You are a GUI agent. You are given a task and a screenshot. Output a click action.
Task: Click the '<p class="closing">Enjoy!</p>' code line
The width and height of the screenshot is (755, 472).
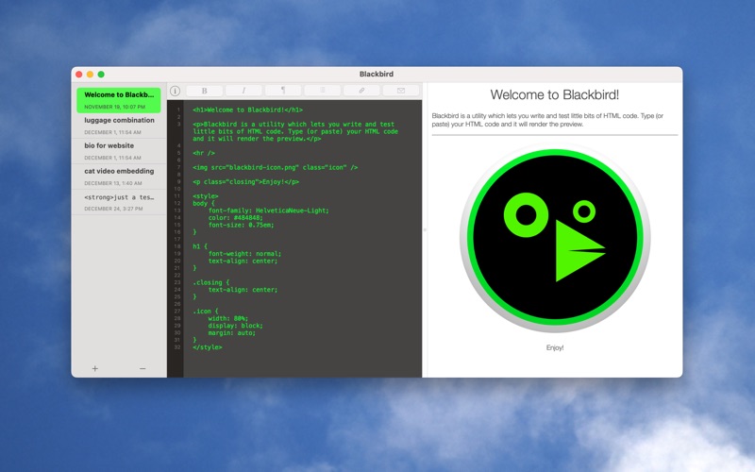coord(245,182)
